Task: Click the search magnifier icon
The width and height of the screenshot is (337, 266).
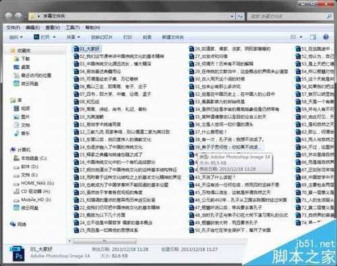Action: pyautogui.click(x=329, y=16)
